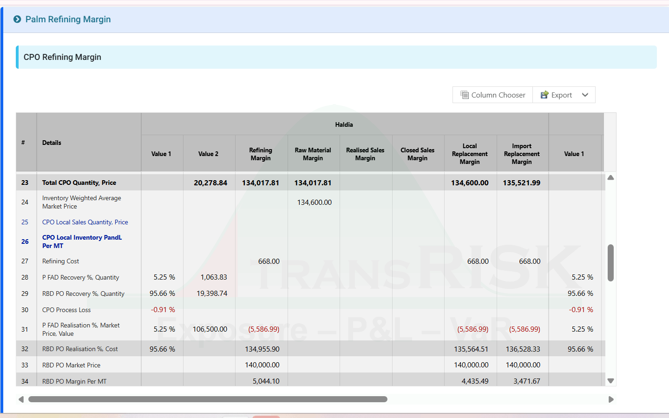Screen dimensions: 669x418
Task: Click the # column header
Action: pyautogui.click(x=26, y=143)
